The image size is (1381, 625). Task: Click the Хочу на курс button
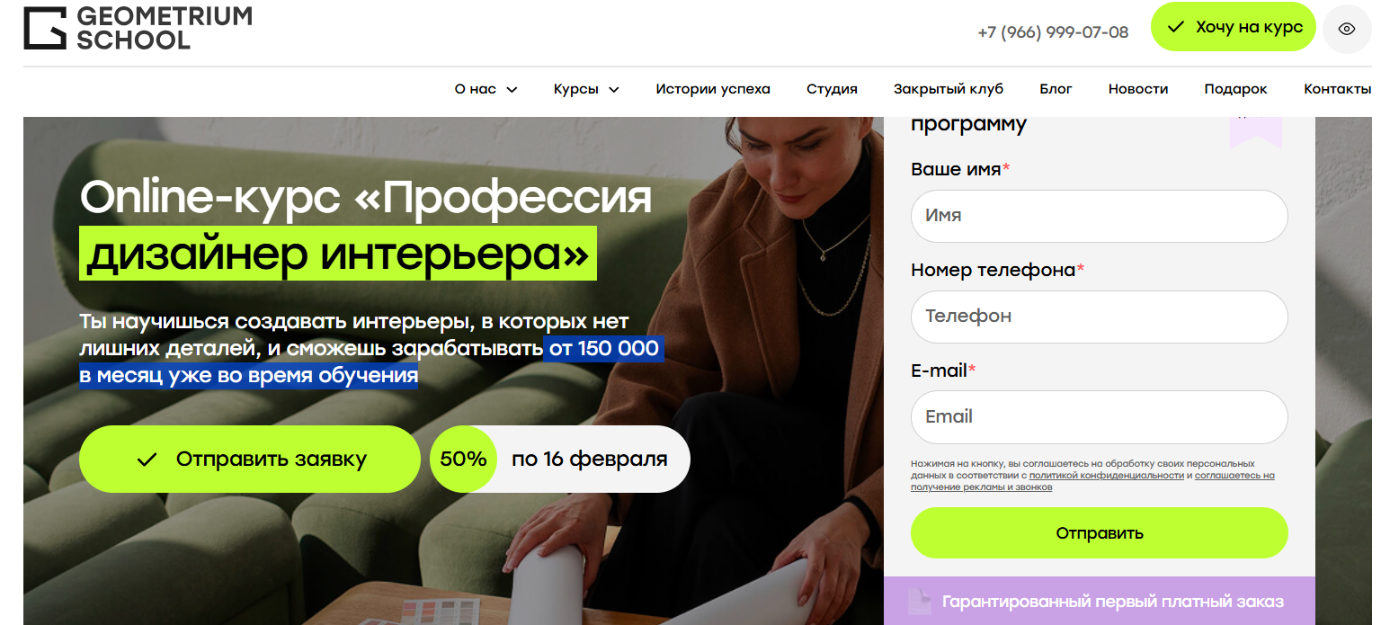coord(1234,27)
